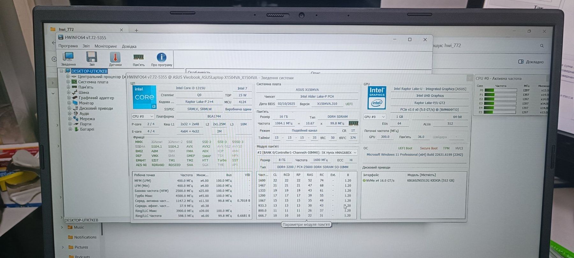574x258 pixels.
Task: Open the CPU #0 selector dropdown
Action: click(143, 117)
